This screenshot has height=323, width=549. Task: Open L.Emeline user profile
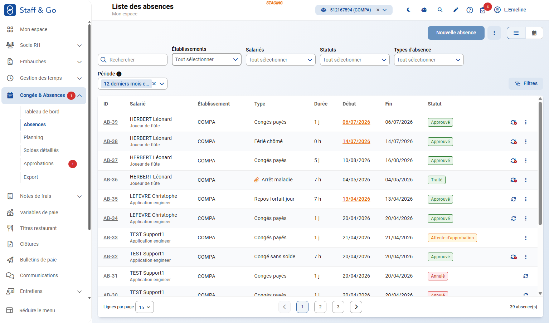coord(510,10)
